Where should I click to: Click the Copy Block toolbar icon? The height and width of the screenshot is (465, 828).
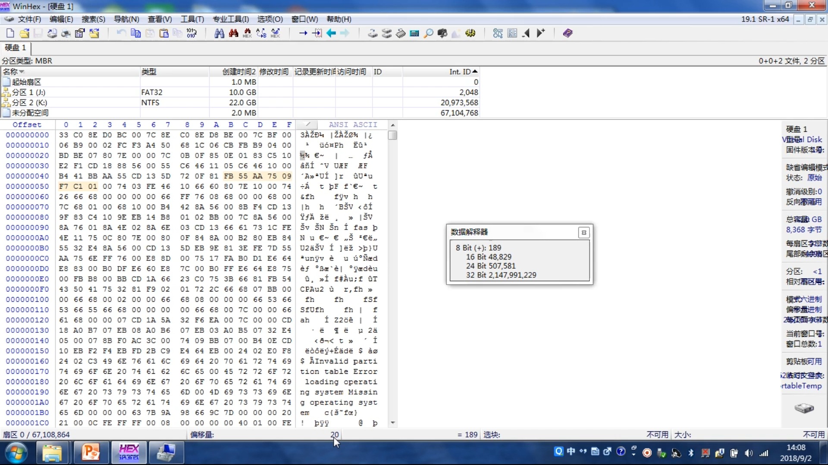(135, 33)
